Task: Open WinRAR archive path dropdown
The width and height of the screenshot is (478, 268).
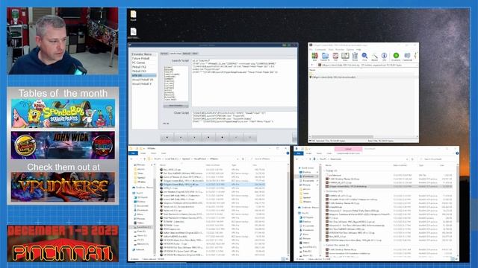Action: [x=417, y=65]
